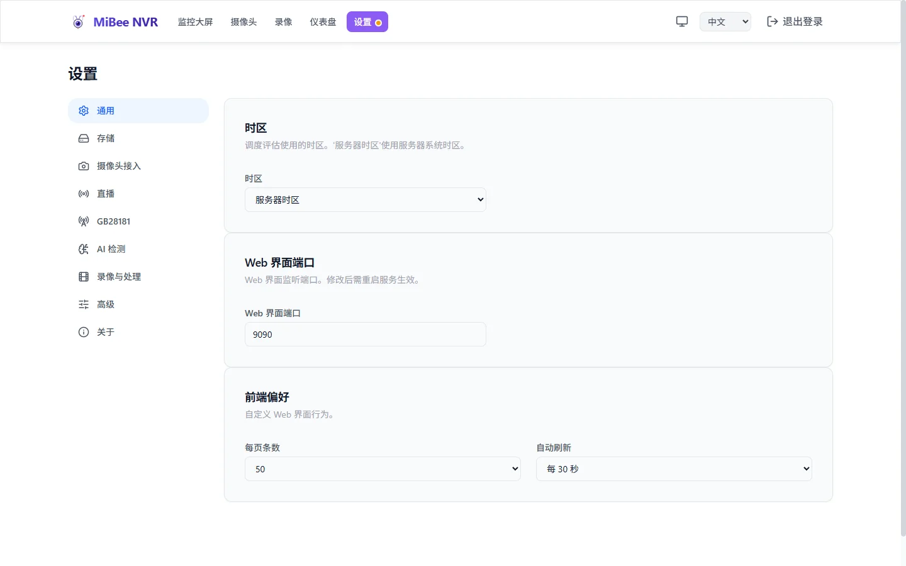Screen dimensions: 906x566
Task: Click the sliders icon beside 高级
Action: pyautogui.click(x=84, y=304)
